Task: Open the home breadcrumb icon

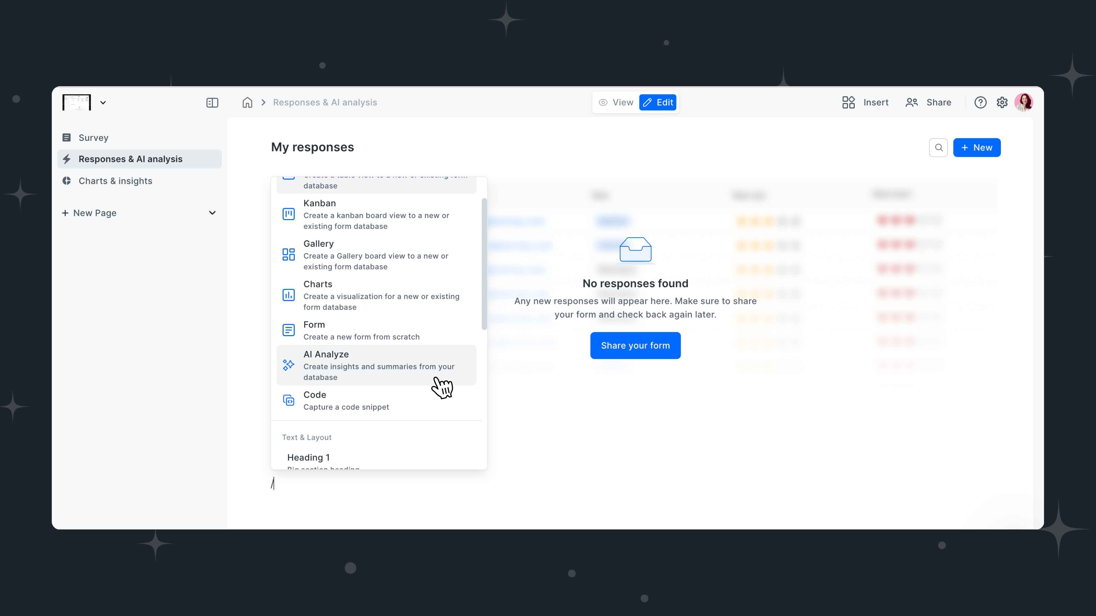Action: pyautogui.click(x=247, y=102)
